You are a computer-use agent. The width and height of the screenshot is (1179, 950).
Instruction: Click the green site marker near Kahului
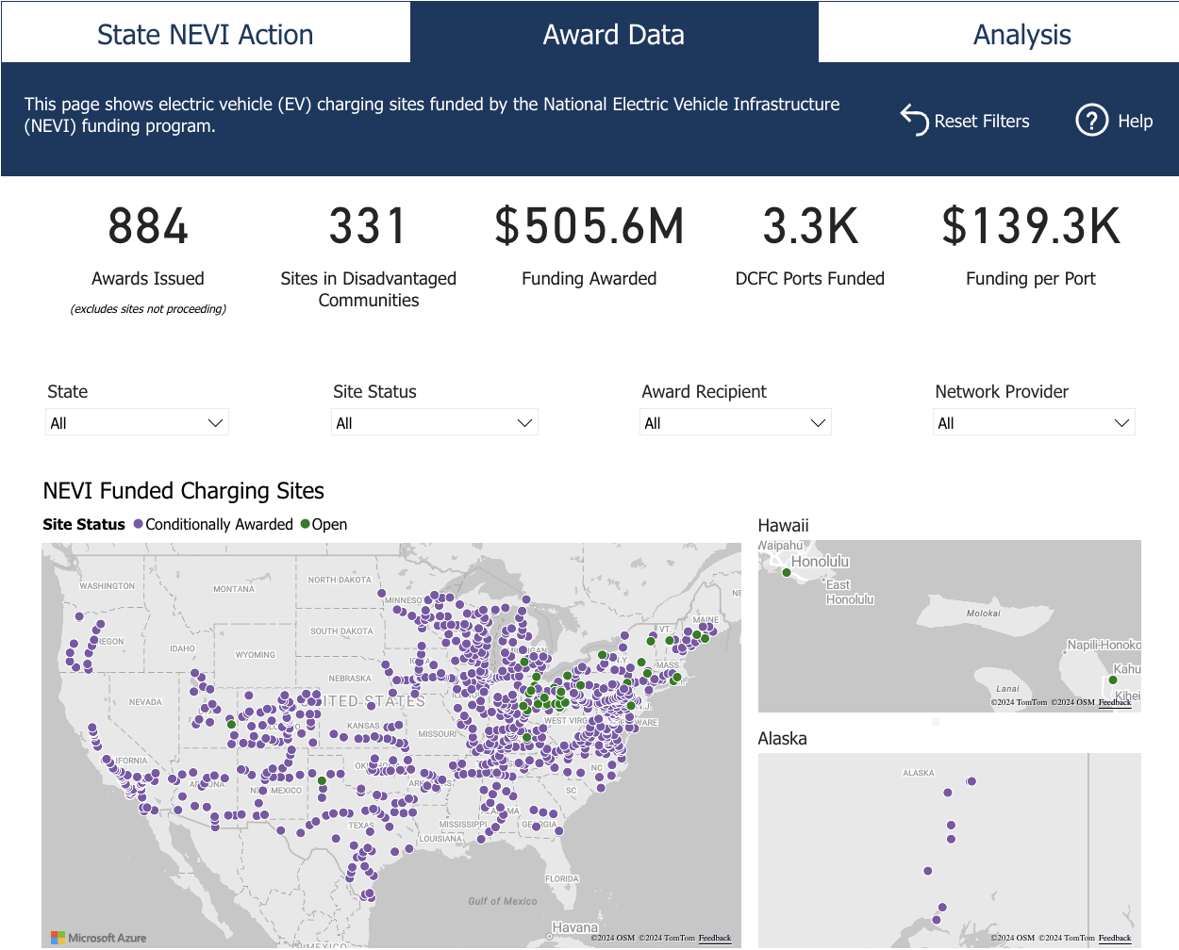click(x=1113, y=680)
